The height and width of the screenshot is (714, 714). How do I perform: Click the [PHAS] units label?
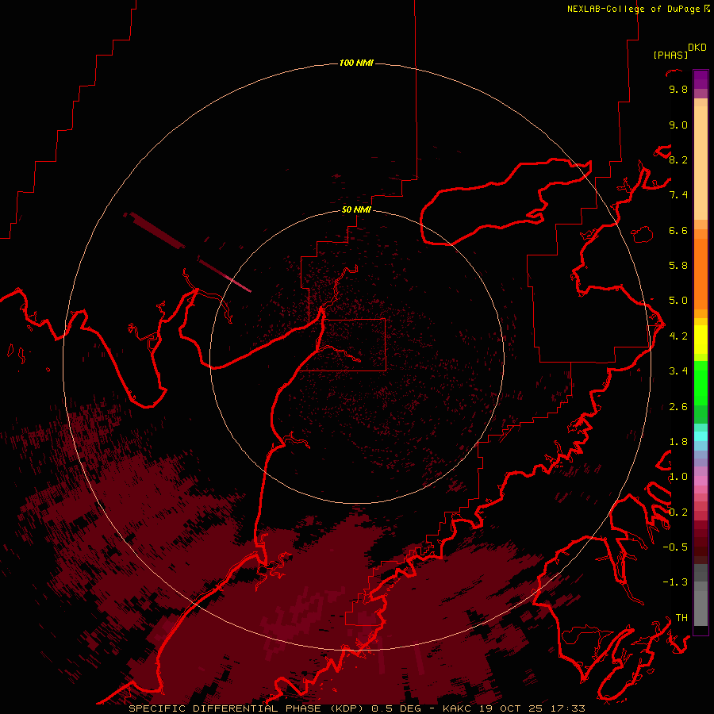click(670, 55)
